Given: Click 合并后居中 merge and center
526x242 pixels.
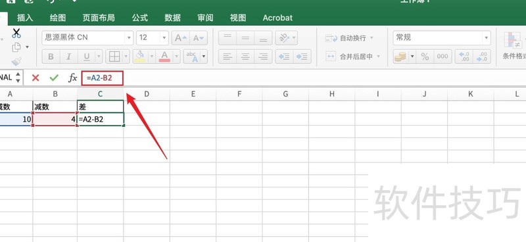Looking at the screenshot, I should pos(349,57).
